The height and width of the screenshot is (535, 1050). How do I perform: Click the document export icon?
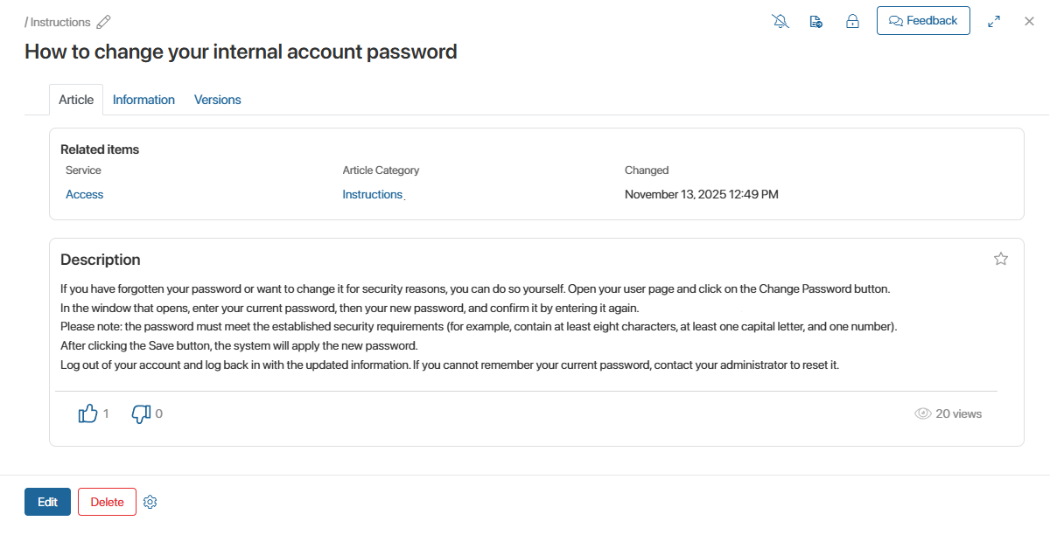pyautogui.click(x=816, y=22)
